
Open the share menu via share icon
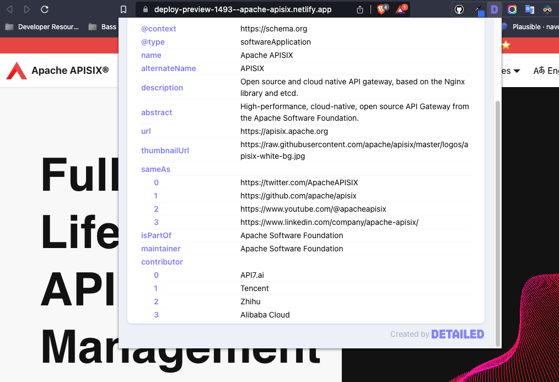[x=360, y=9]
